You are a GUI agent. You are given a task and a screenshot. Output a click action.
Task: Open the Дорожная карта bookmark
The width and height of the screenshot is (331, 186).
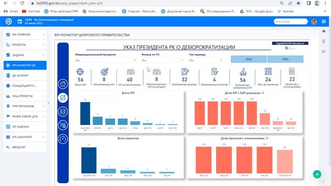click(x=178, y=11)
